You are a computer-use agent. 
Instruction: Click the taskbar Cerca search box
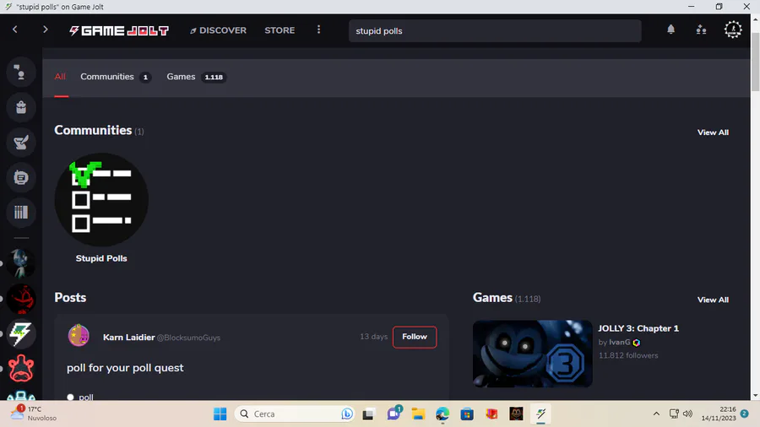click(x=294, y=414)
